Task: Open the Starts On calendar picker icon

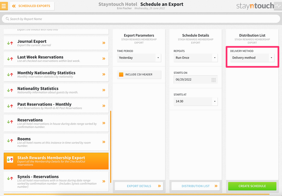Action: tap(213, 80)
